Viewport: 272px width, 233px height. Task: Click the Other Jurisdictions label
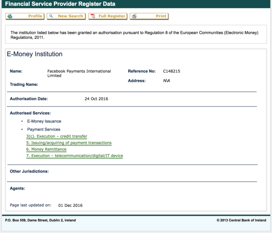[x=29, y=171]
